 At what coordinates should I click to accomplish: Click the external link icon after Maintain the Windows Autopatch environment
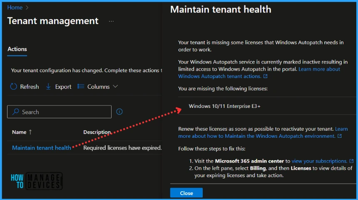coord(340,136)
